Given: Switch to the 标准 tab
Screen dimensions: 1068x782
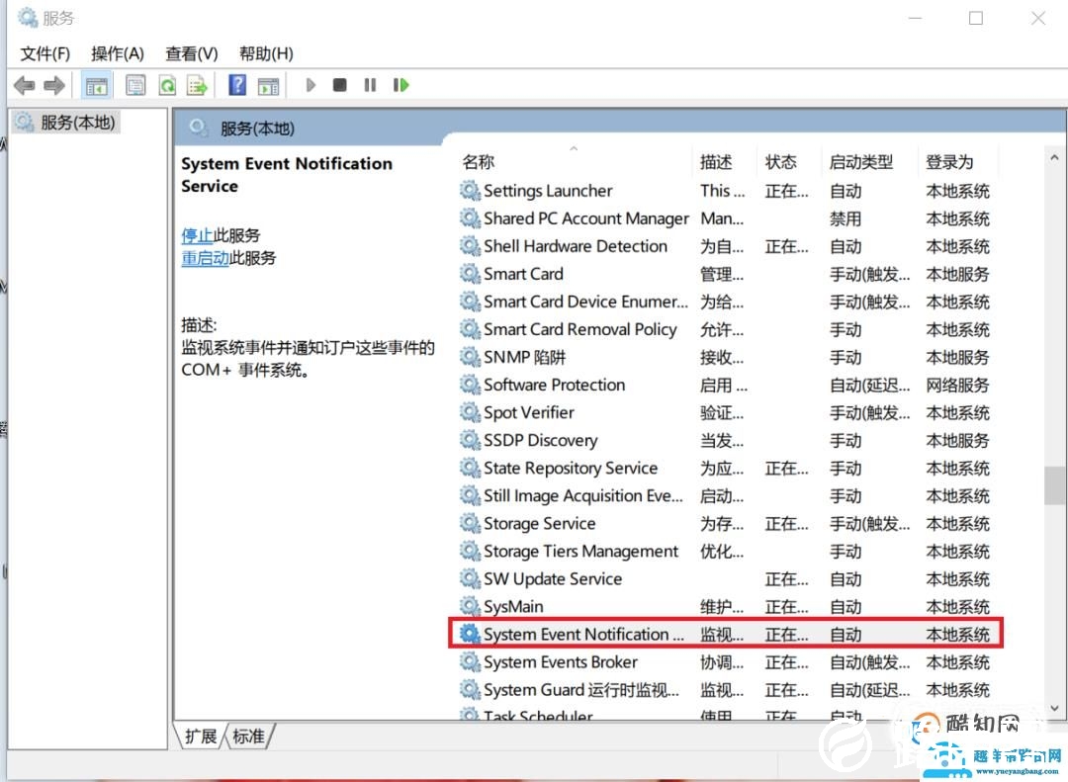Looking at the screenshot, I should pos(249,736).
